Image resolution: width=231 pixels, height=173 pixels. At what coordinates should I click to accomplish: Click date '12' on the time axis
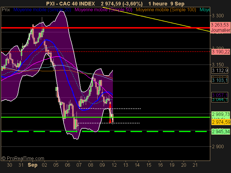[x=114, y=165]
